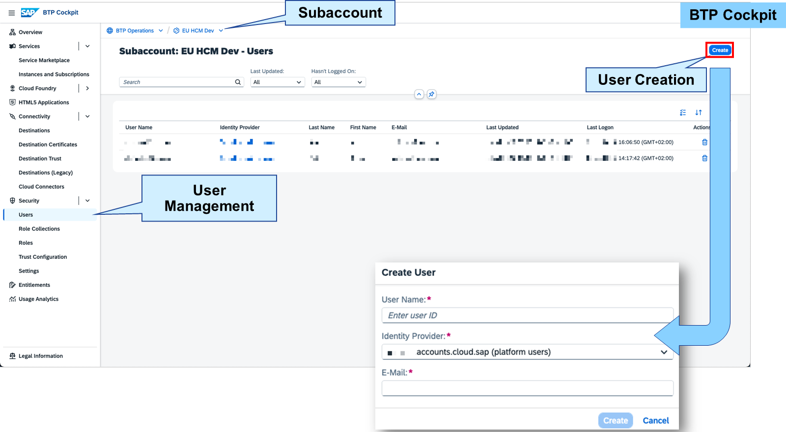Click the Cloud Foundry icon
Image resolution: width=786 pixels, height=432 pixels.
tap(12, 88)
